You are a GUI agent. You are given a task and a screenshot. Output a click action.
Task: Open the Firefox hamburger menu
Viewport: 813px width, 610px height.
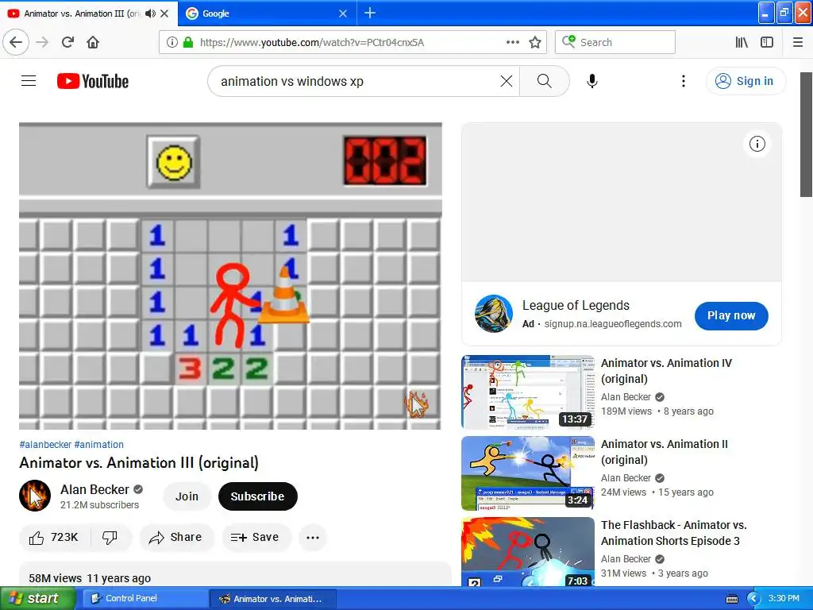(798, 42)
